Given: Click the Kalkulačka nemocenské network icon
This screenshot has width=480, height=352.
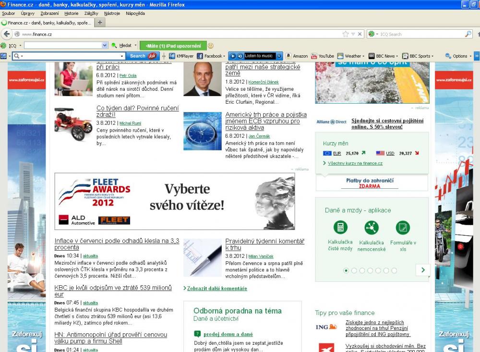Looking at the screenshot, I should tap(372, 227).
